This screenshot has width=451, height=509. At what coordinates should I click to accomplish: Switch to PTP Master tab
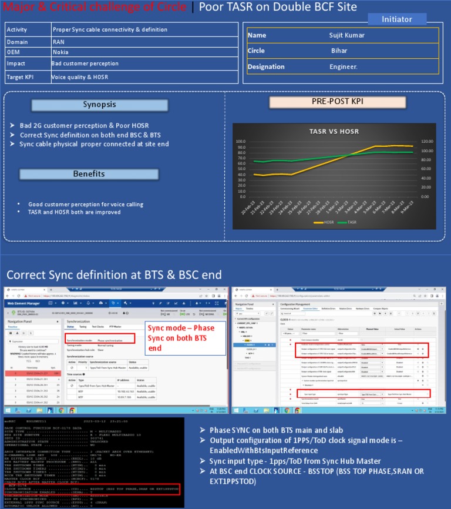pos(115,327)
